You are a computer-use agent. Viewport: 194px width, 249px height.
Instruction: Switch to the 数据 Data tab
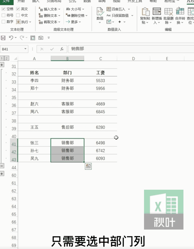[87, 1]
